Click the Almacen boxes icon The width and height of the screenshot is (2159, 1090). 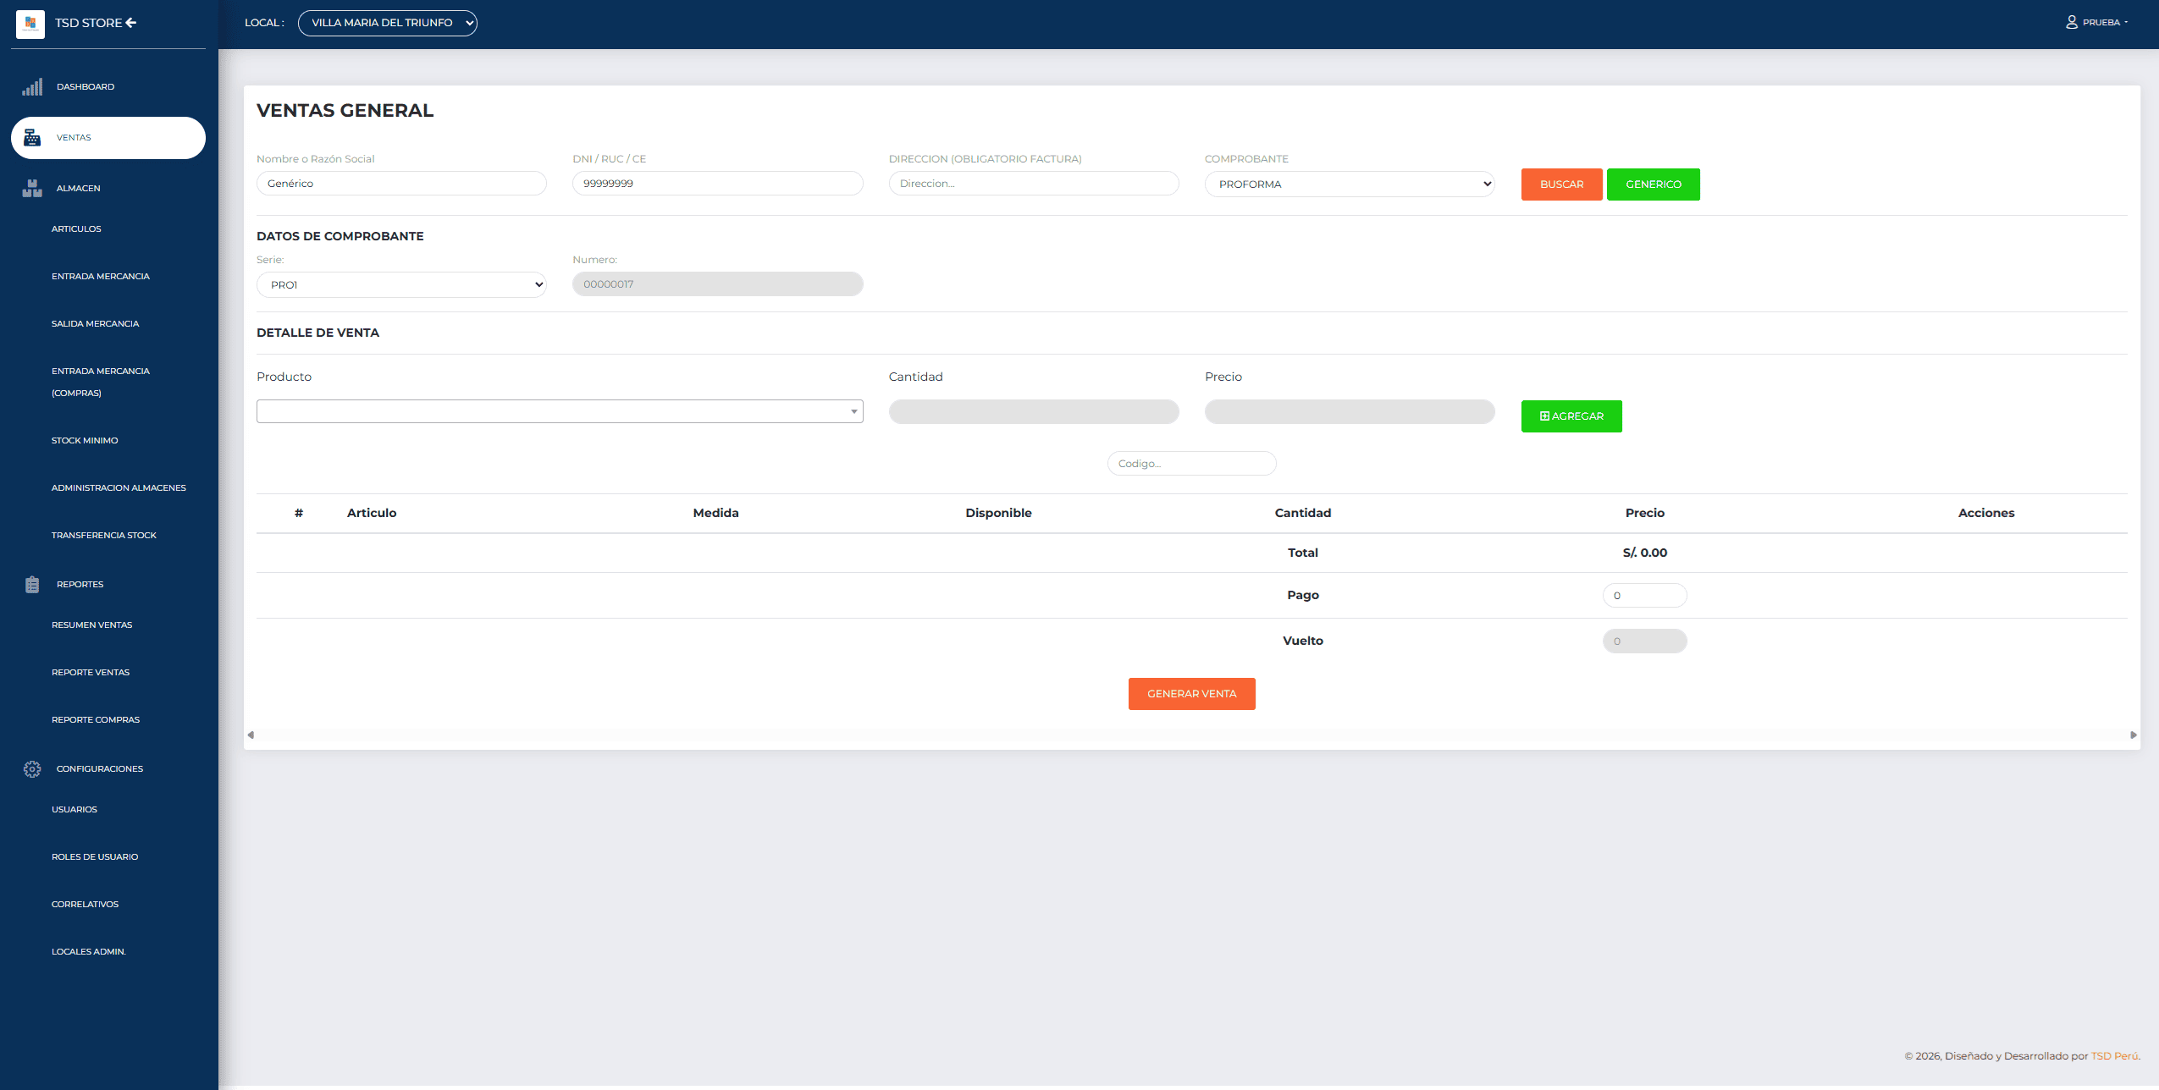pos(32,189)
